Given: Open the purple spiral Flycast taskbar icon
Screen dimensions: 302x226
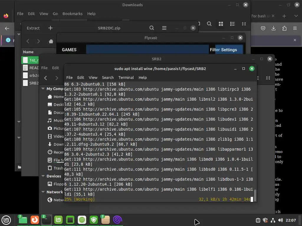Looking at the screenshot, I should [117, 220].
